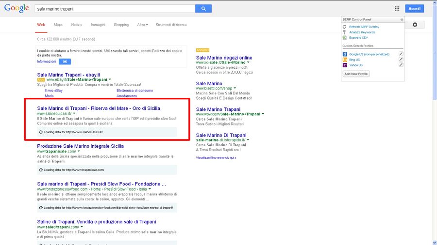The image size is (437, 245).
Task: Click the Export to CSV icon
Action: point(344,37)
